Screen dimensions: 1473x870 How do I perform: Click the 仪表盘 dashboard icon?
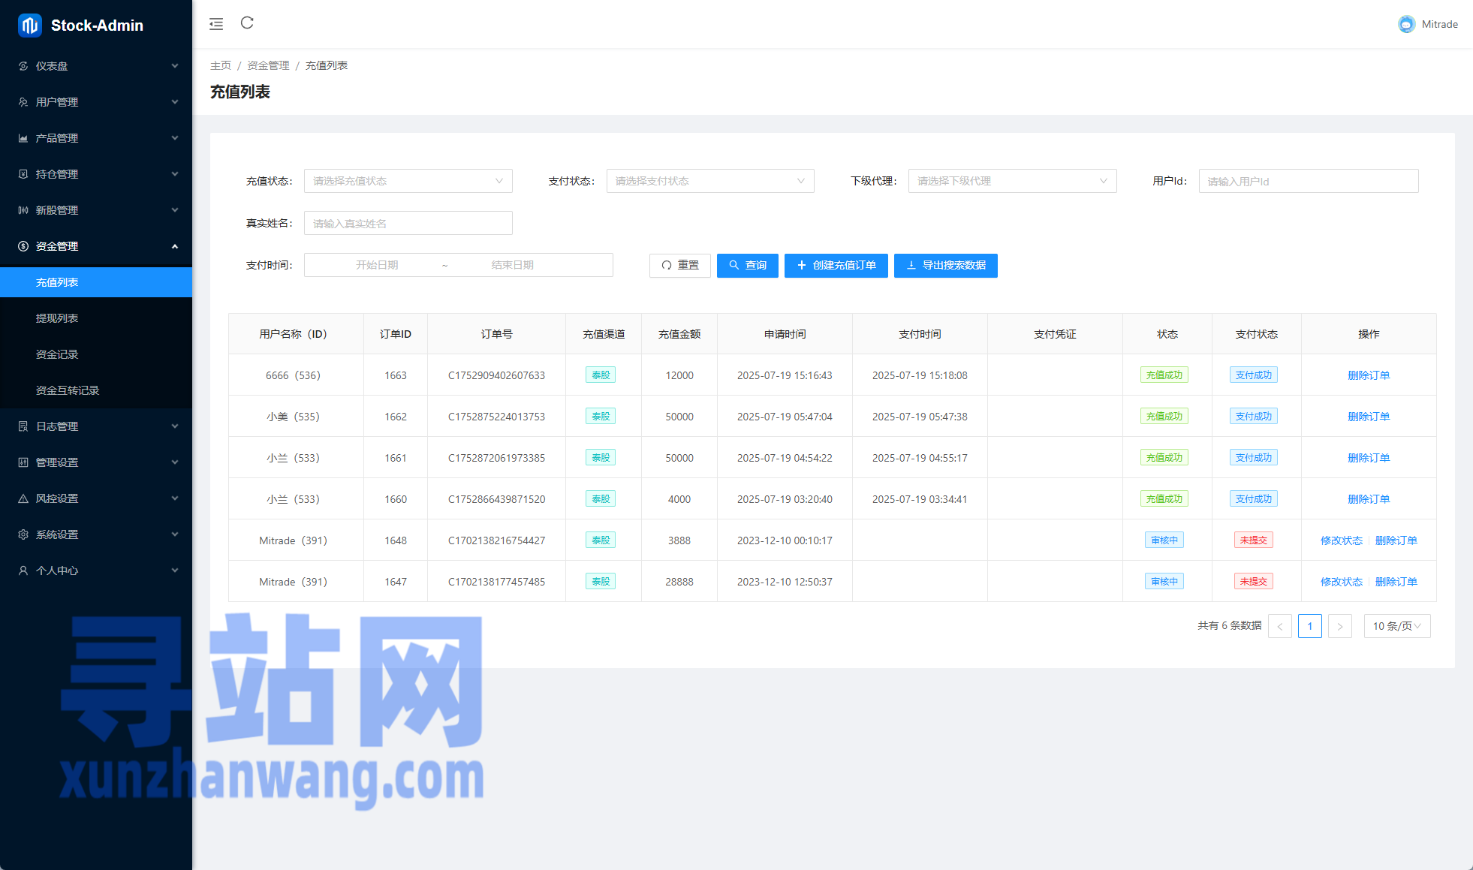click(23, 66)
